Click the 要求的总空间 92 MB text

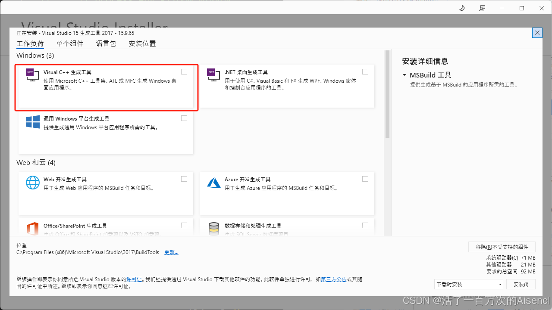click(511, 272)
